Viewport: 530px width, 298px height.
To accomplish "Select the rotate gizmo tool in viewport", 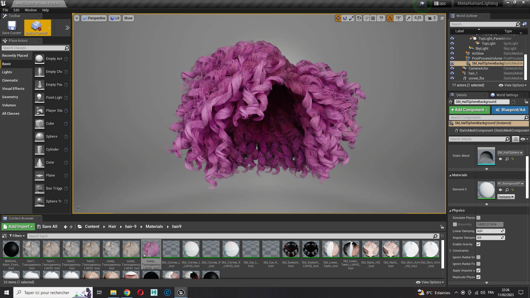I will (x=345, y=18).
